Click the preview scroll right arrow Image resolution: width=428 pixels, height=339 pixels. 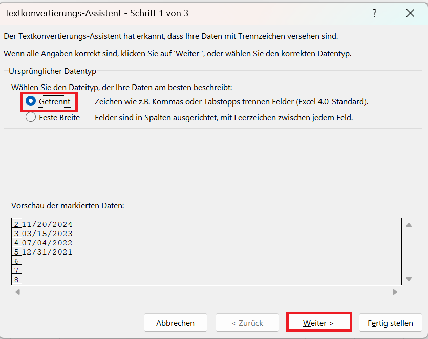(x=395, y=292)
